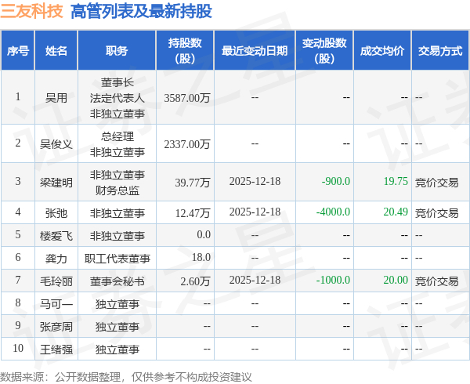Click the name 马可一

(56, 304)
